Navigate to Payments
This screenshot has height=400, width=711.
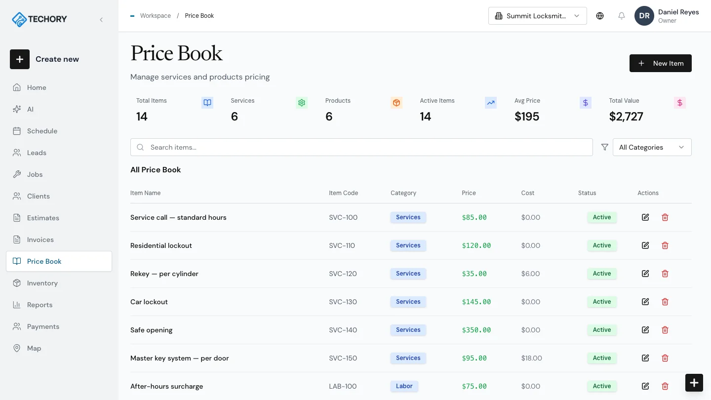point(59,326)
